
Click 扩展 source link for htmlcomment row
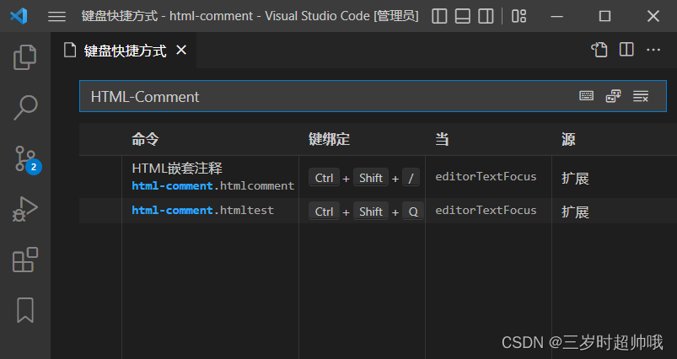click(x=575, y=178)
